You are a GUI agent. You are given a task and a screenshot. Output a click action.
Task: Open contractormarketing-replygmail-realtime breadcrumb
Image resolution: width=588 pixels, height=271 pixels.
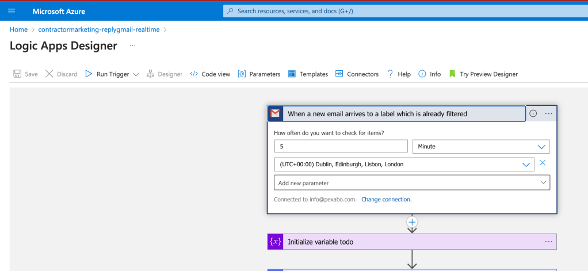pos(99,29)
